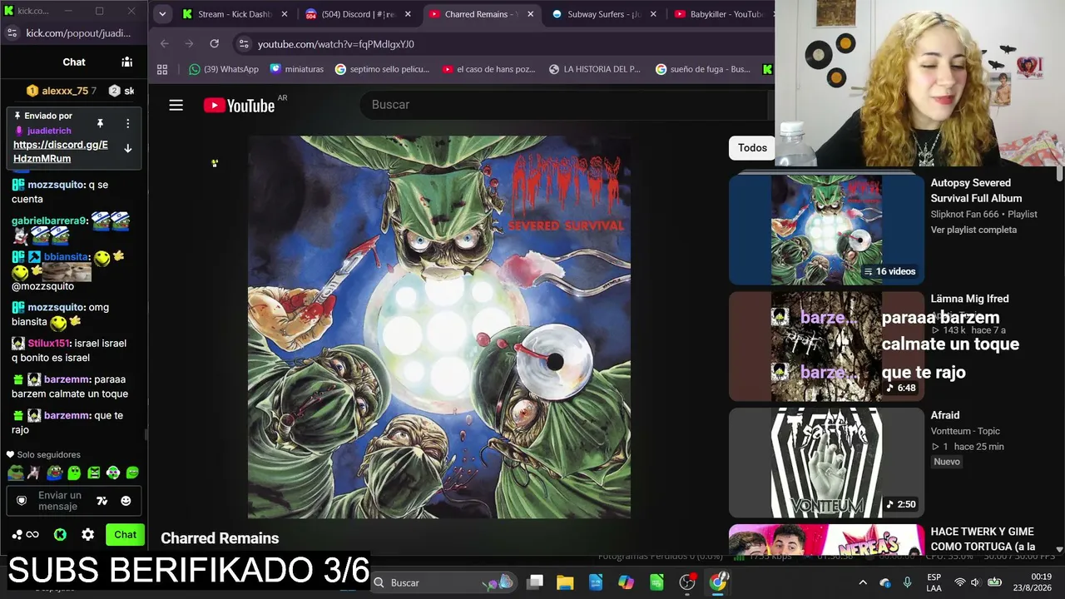Screen dimensions: 1065x599
Task: Click username Stilux151 in chat
Action: point(49,343)
